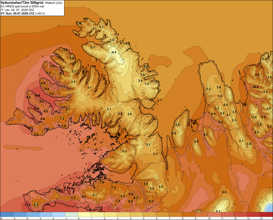
Task: Click the 0.2 label near bottom glacier
Action: (x=218, y=211)
